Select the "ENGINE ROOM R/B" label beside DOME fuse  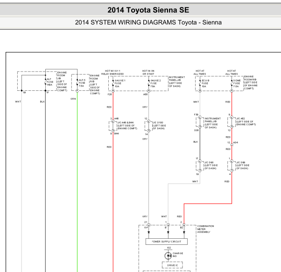251,82
